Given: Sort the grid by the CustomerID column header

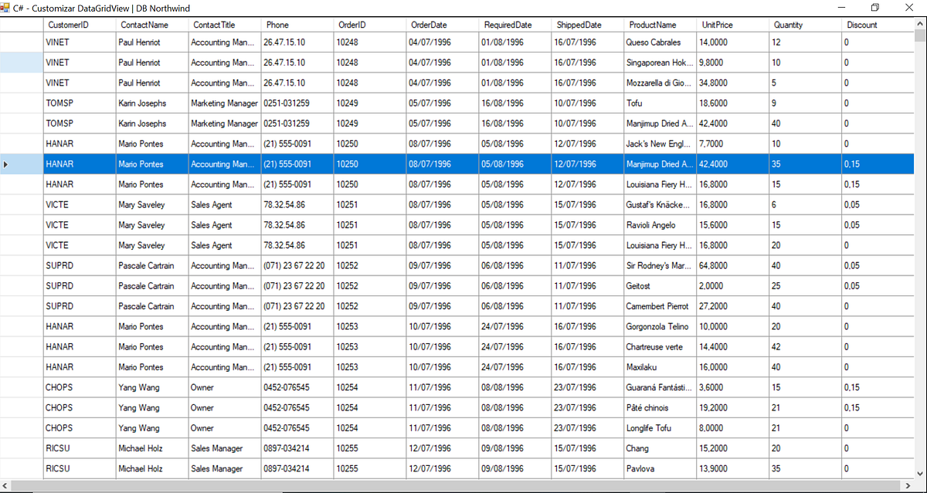Looking at the screenshot, I should pos(76,24).
